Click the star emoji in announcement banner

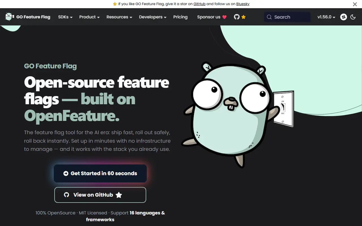[x=115, y=4]
